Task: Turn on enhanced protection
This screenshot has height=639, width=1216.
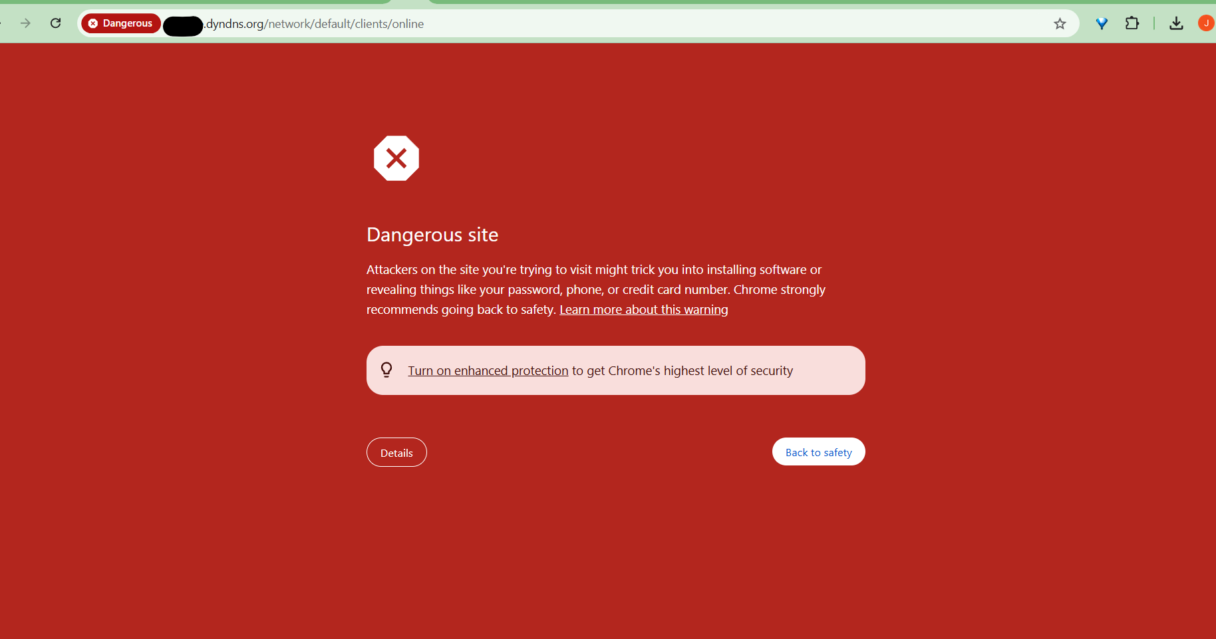Action: click(488, 370)
